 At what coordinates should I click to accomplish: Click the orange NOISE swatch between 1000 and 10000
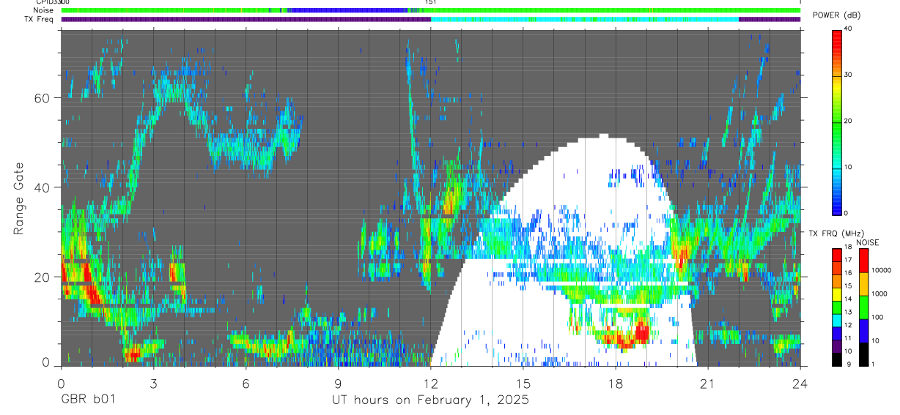click(x=863, y=283)
